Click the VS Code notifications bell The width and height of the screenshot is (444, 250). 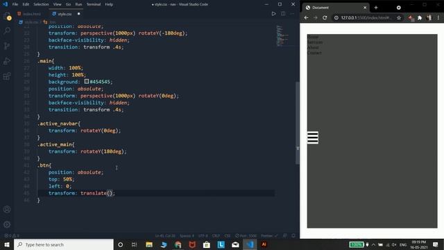(x=293, y=235)
